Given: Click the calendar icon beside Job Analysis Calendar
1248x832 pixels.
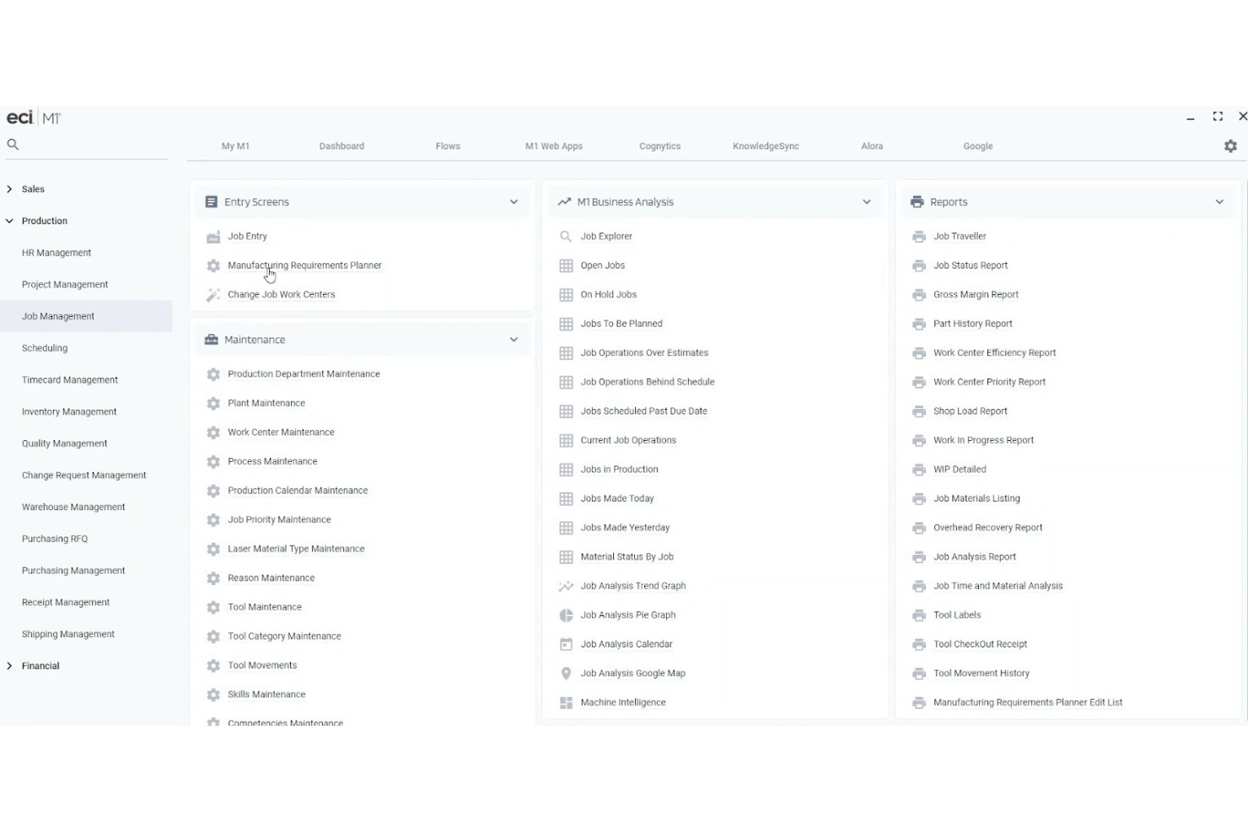Looking at the screenshot, I should point(566,644).
